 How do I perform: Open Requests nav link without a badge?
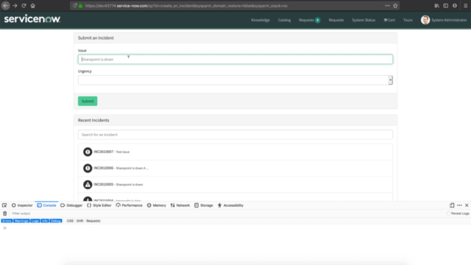pyautogui.click(x=336, y=20)
